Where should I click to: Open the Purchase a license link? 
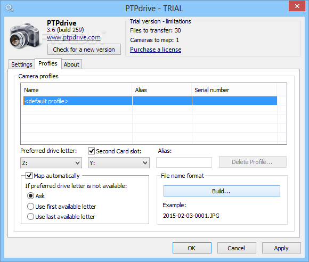coord(156,50)
